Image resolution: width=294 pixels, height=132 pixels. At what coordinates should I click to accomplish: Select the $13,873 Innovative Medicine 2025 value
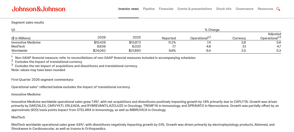point(135,43)
